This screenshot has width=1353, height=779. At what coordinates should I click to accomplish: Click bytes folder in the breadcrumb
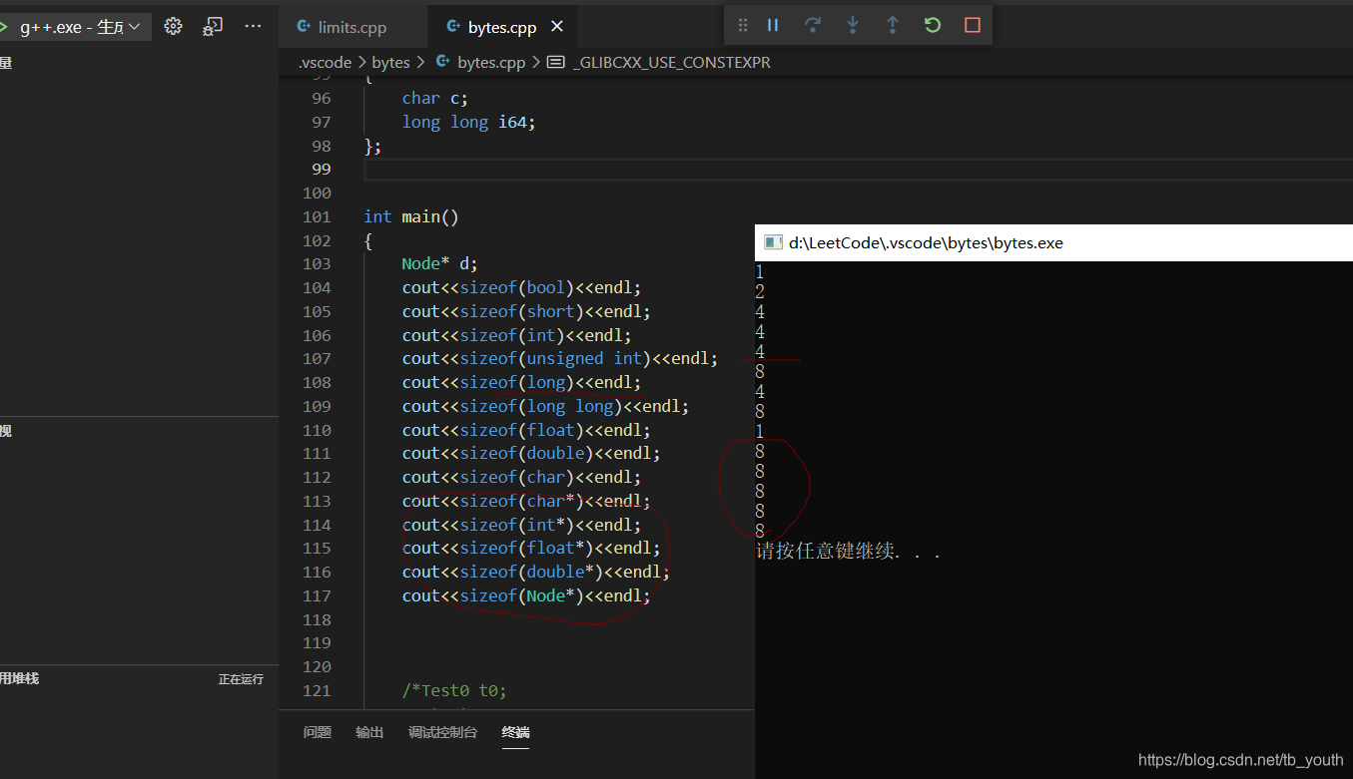[x=390, y=62]
